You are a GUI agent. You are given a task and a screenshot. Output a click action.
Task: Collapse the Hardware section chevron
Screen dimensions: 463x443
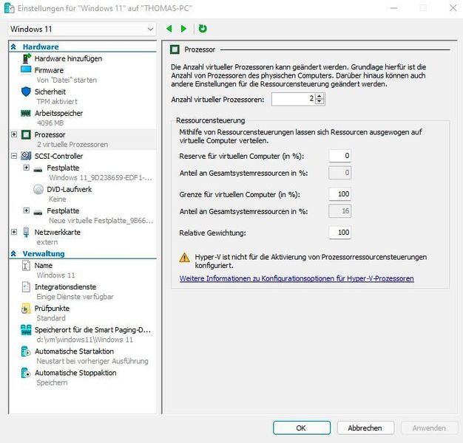(13, 47)
